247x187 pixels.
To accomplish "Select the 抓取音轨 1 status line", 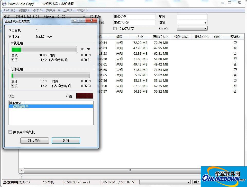I will [x=51, y=103].
